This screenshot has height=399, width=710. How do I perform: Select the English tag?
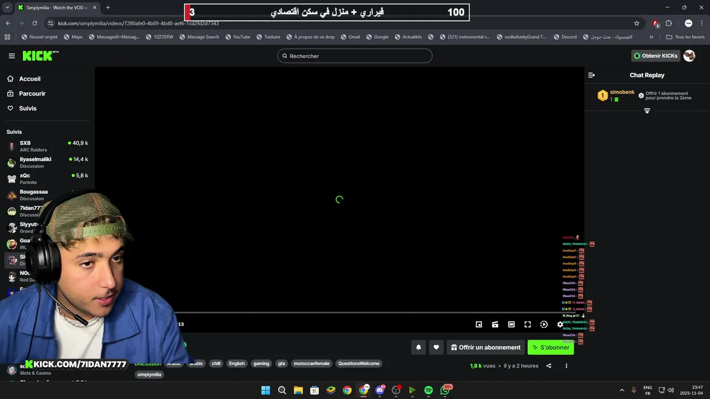tap(237, 364)
